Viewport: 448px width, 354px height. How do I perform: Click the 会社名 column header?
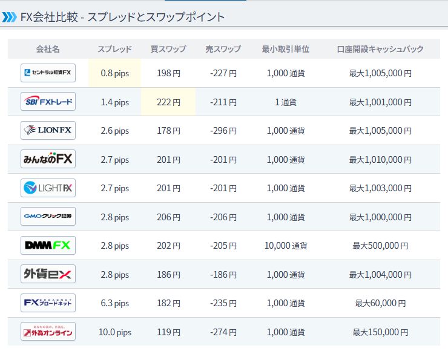(x=48, y=49)
